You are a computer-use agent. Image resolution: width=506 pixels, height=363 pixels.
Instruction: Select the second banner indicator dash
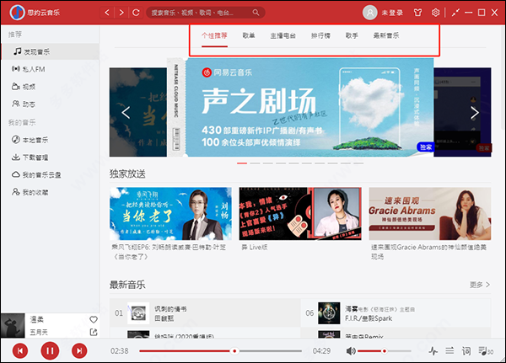tap(255, 163)
